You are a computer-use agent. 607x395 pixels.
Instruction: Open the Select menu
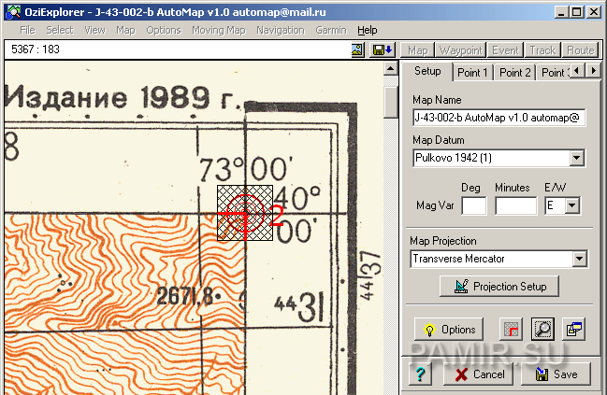60,30
